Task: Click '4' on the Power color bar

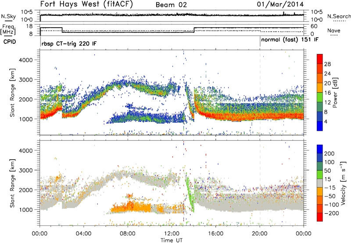Action: pyautogui.click(x=326, y=121)
